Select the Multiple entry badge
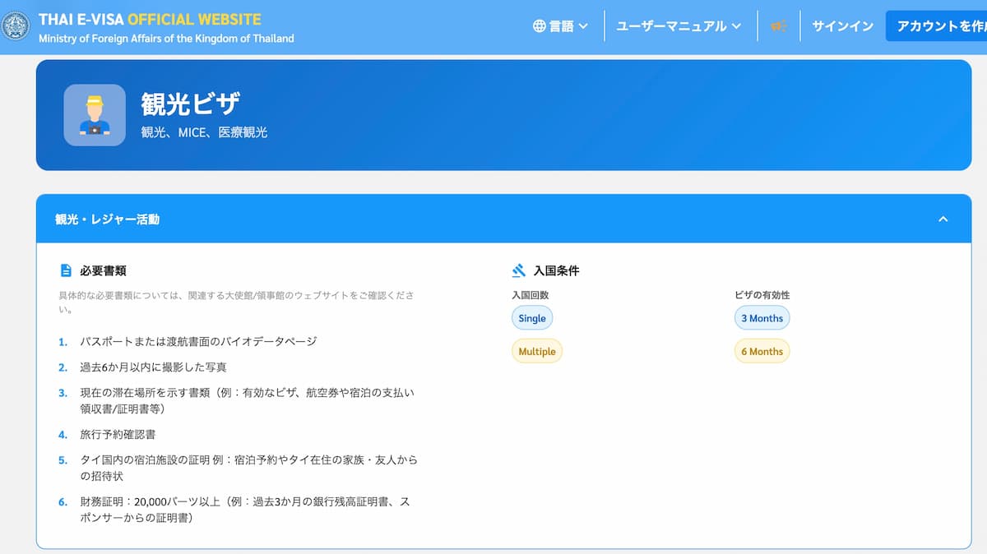The image size is (987, 554). pyautogui.click(x=537, y=351)
